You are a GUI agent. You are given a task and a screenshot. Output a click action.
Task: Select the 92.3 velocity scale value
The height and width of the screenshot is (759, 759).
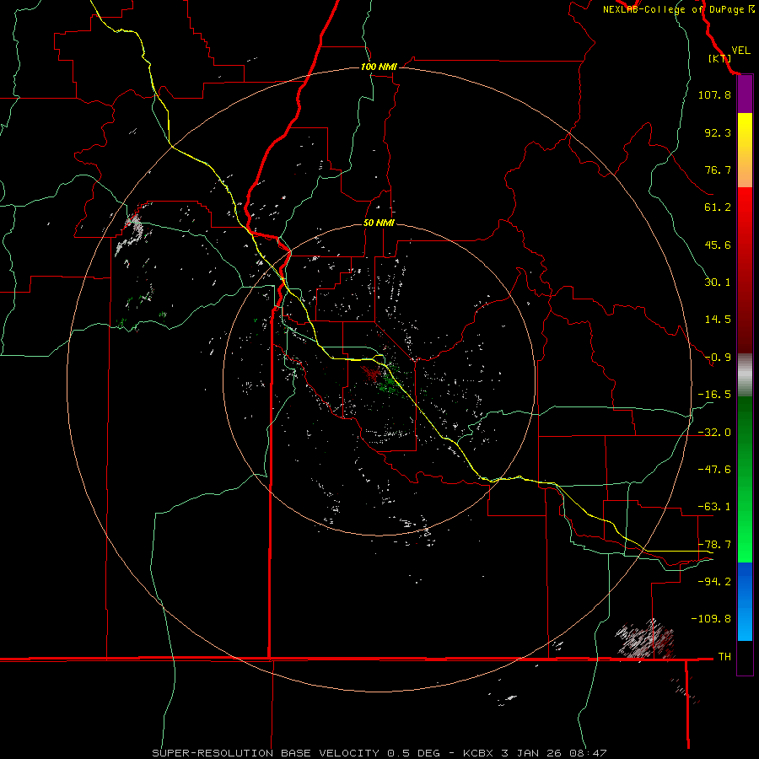point(718,132)
